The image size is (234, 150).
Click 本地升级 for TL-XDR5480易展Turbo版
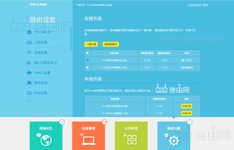[187, 106]
